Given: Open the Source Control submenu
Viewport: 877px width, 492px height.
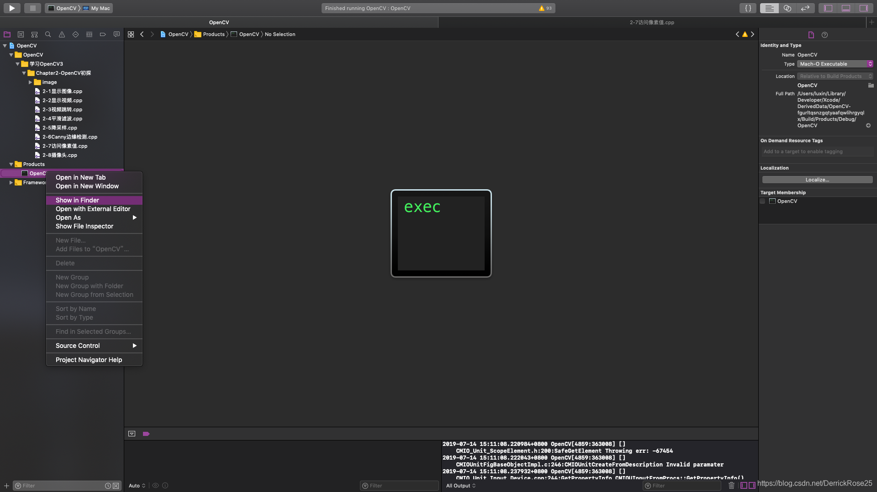Looking at the screenshot, I should (94, 346).
